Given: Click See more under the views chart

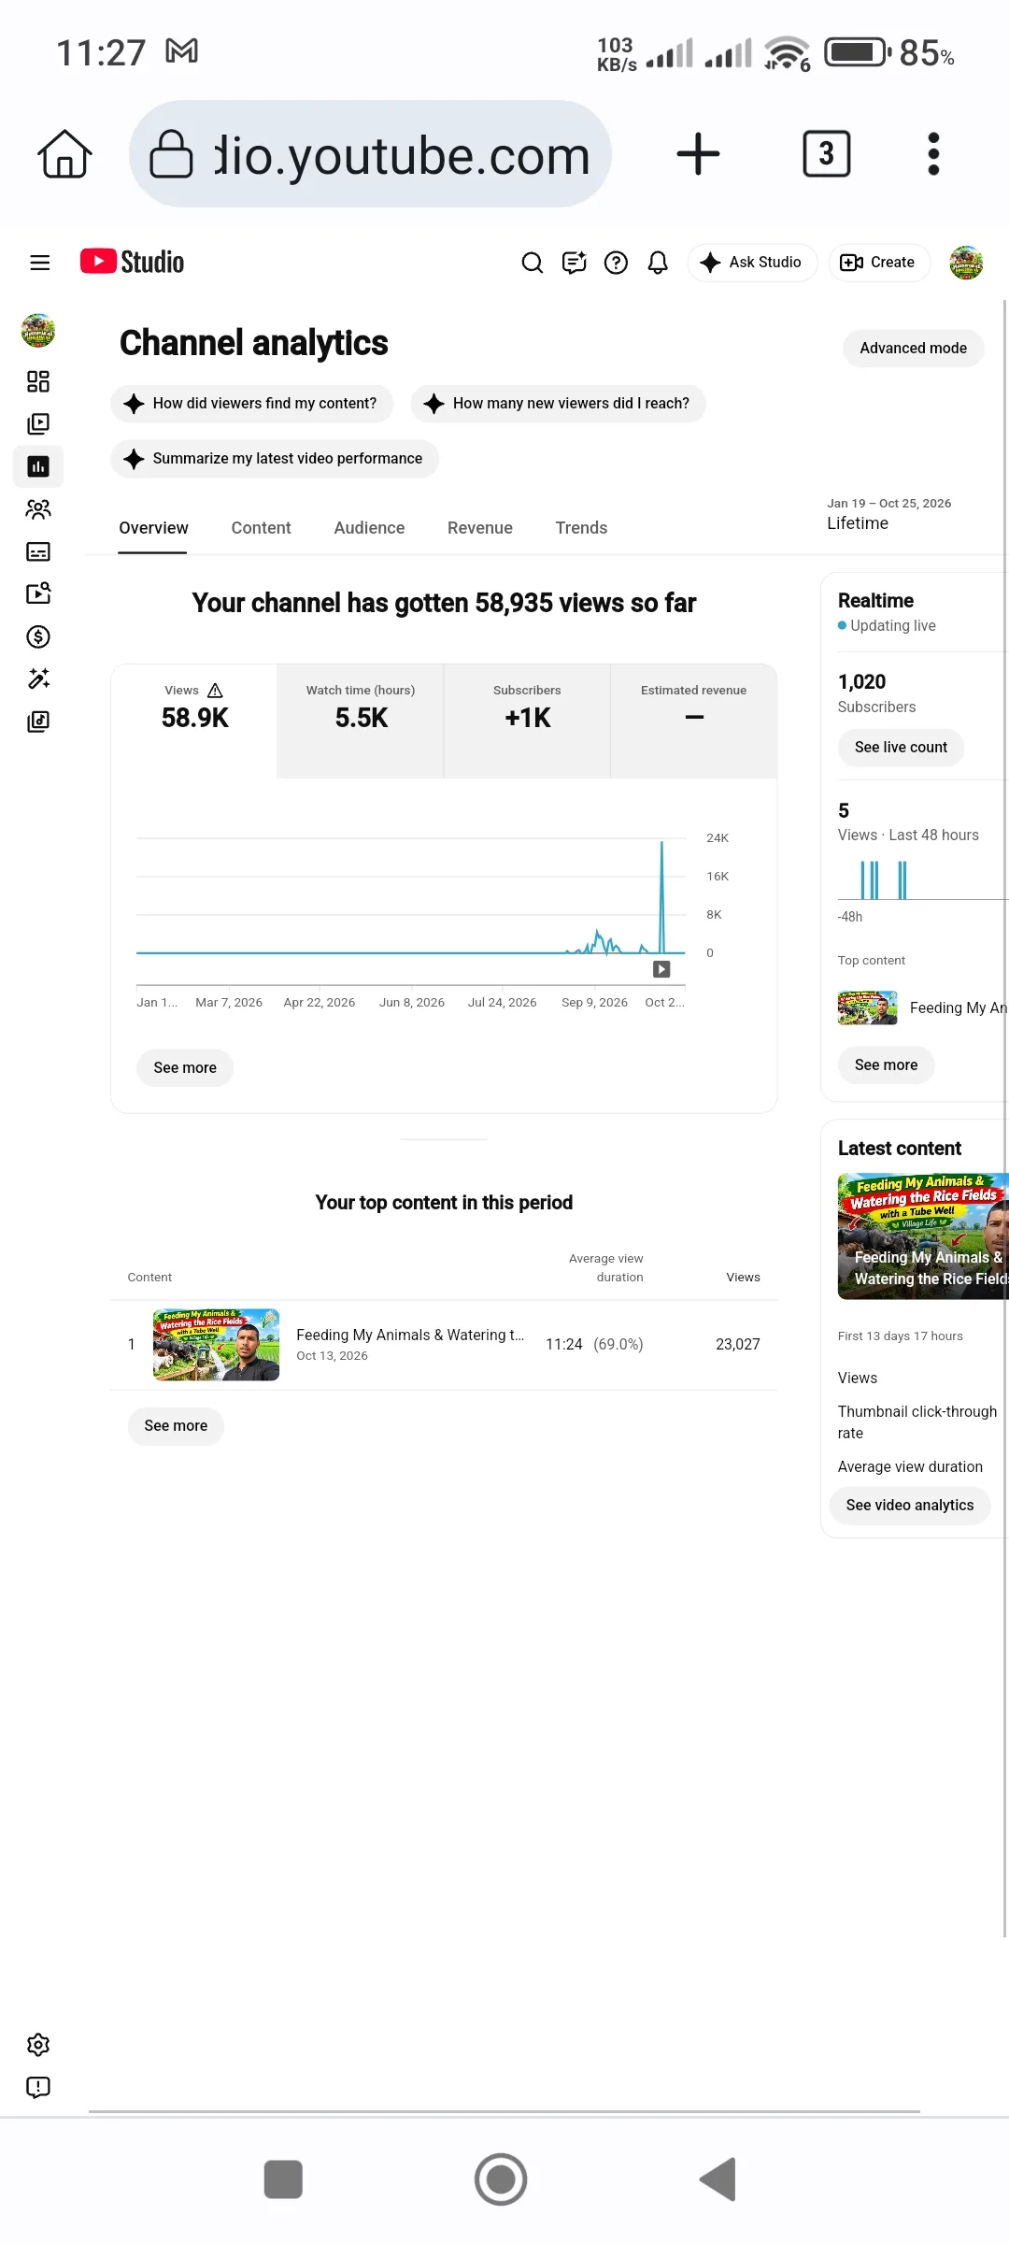Looking at the screenshot, I should tap(185, 1067).
